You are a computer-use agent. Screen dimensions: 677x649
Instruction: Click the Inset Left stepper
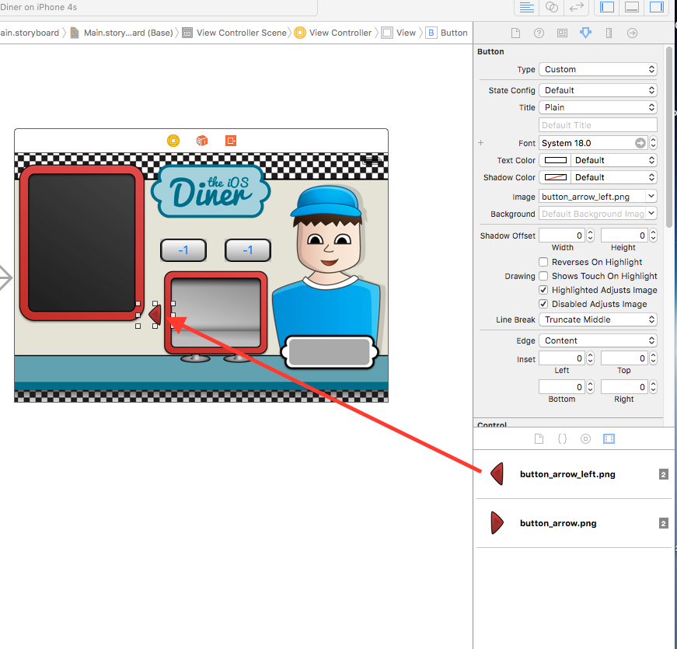tap(590, 358)
